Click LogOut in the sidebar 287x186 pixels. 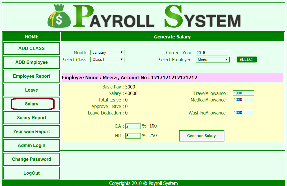[31, 173]
